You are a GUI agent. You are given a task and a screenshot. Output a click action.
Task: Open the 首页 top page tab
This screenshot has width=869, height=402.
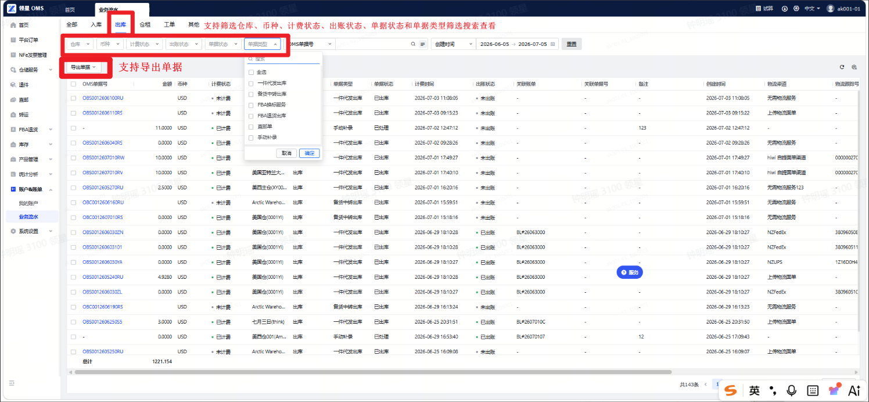click(x=70, y=10)
